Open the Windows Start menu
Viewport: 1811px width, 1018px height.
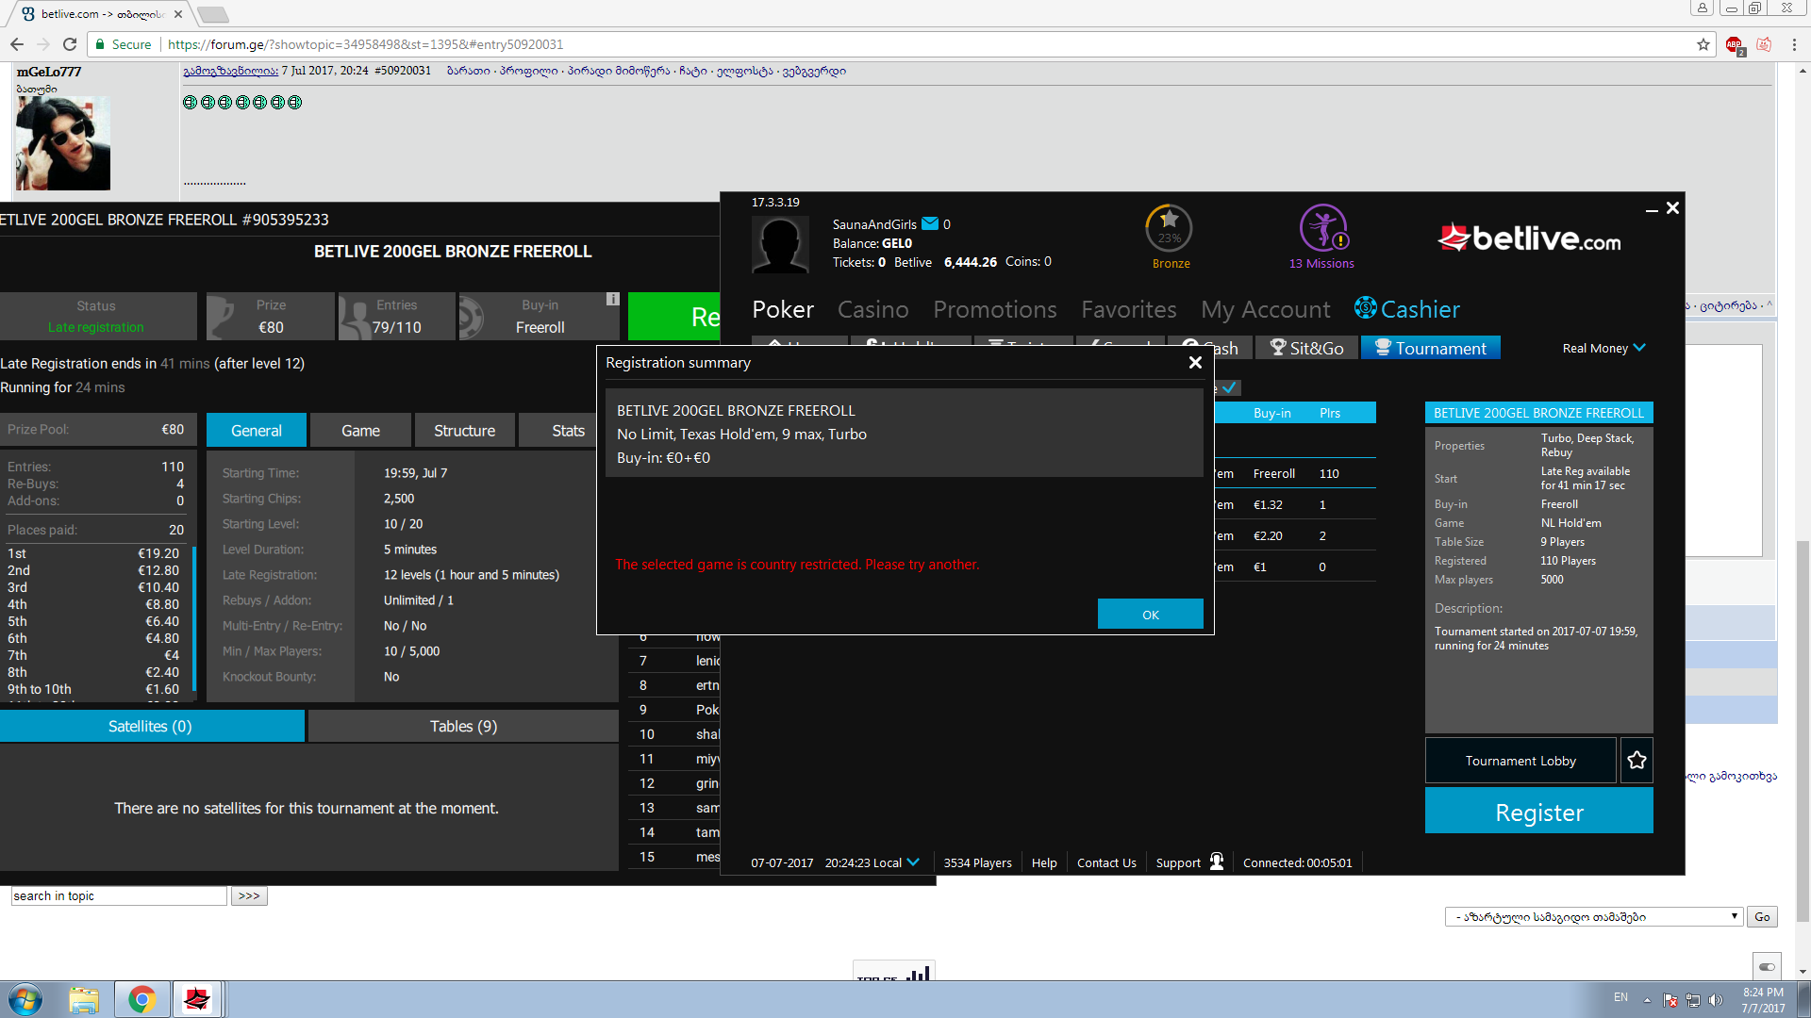(x=25, y=999)
